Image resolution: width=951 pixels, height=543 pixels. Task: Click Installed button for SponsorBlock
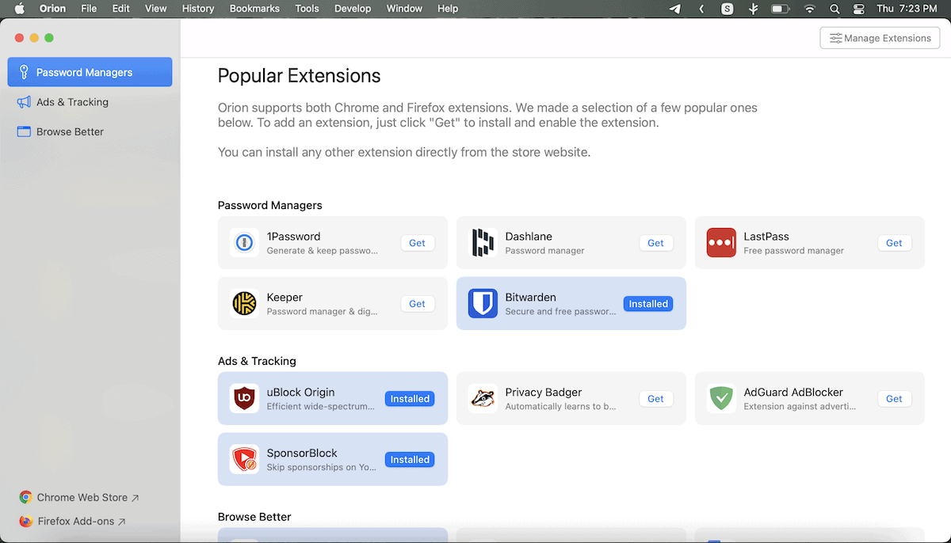(x=410, y=459)
